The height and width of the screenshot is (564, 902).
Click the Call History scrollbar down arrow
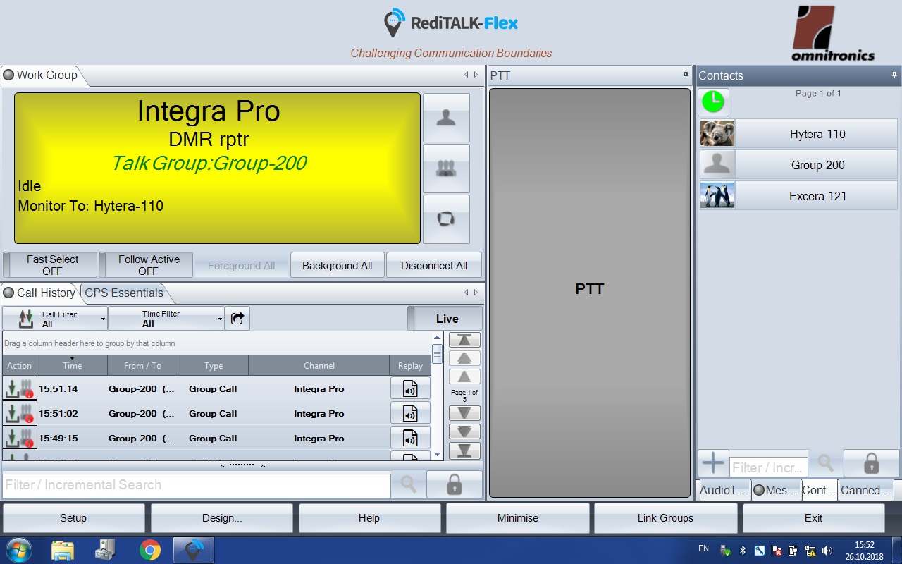(437, 455)
